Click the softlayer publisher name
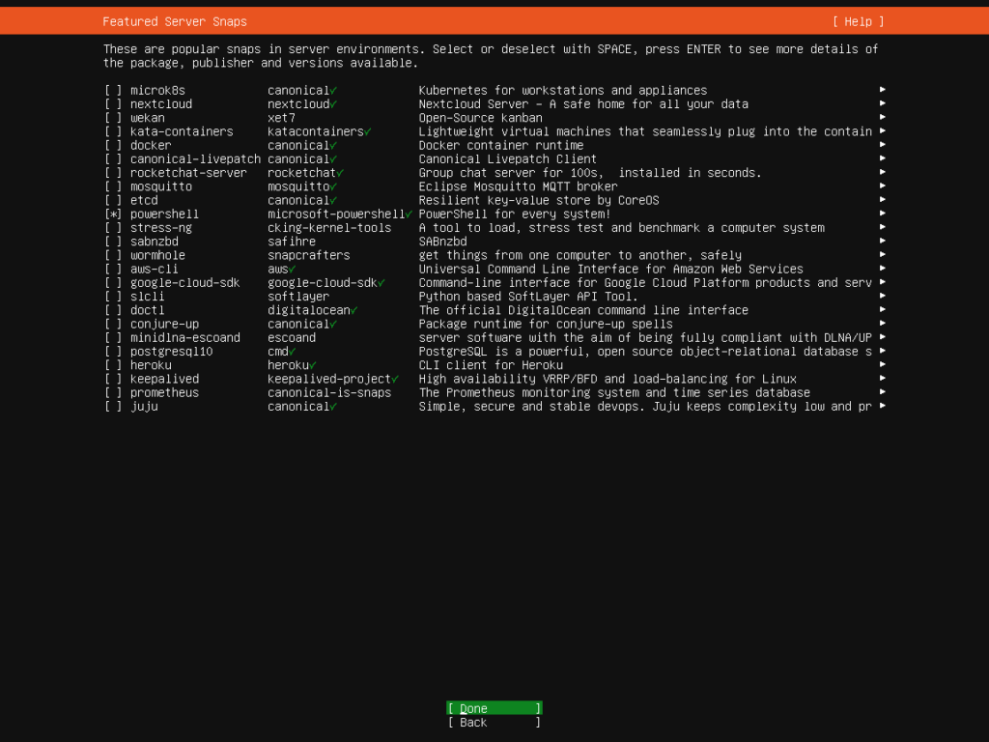The image size is (989, 742). (x=298, y=297)
